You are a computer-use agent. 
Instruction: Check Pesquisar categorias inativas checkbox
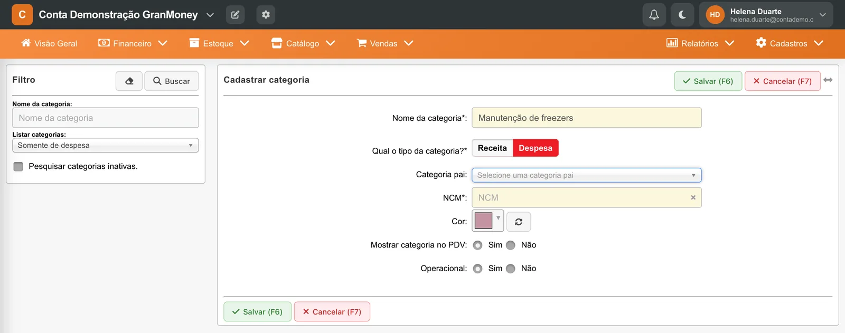[18, 167]
